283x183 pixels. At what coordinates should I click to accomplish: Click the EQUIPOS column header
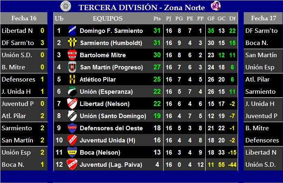click(108, 18)
